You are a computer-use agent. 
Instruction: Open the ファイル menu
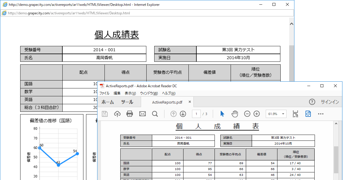[104, 93]
